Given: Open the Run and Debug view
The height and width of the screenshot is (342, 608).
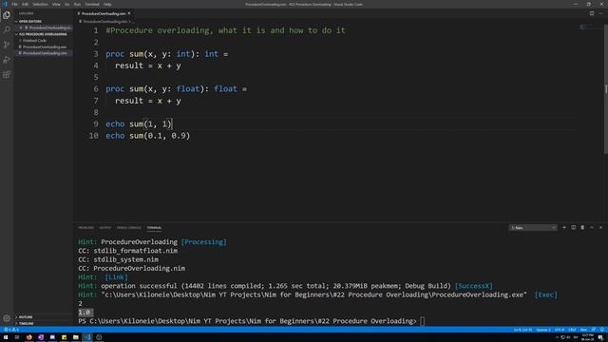Looking at the screenshot, I should pyautogui.click(x=7, y=59).
